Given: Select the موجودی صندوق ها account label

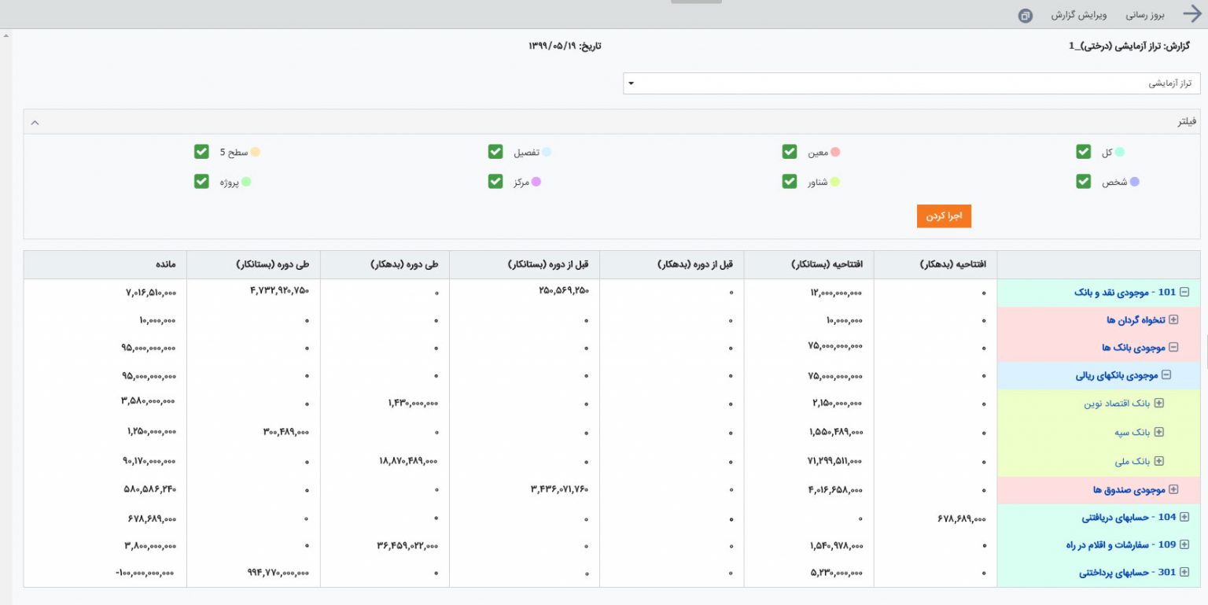Looking at the screenshot, I should [1129, 489].
